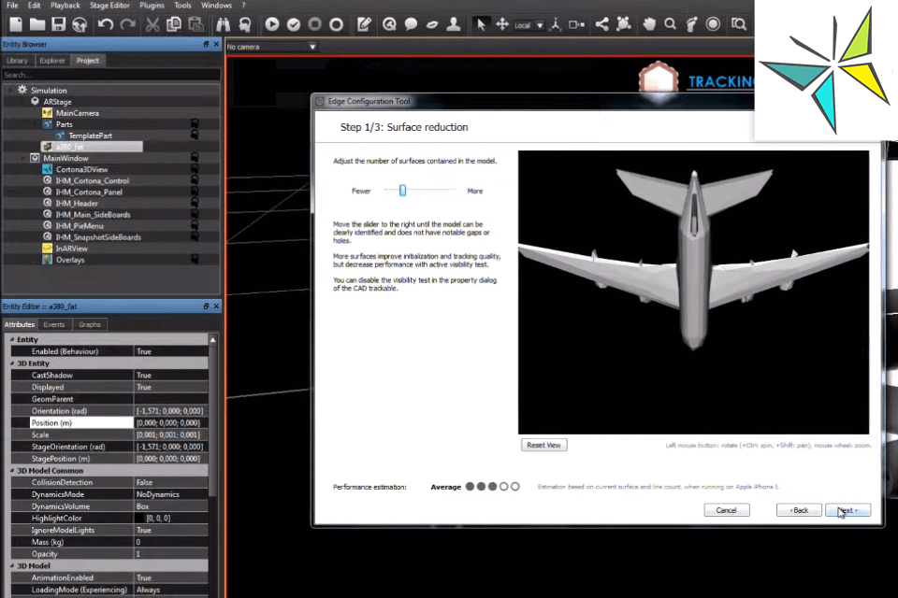Click the Entity Browser search field
The image size is (898, 598).
(111, 75)
